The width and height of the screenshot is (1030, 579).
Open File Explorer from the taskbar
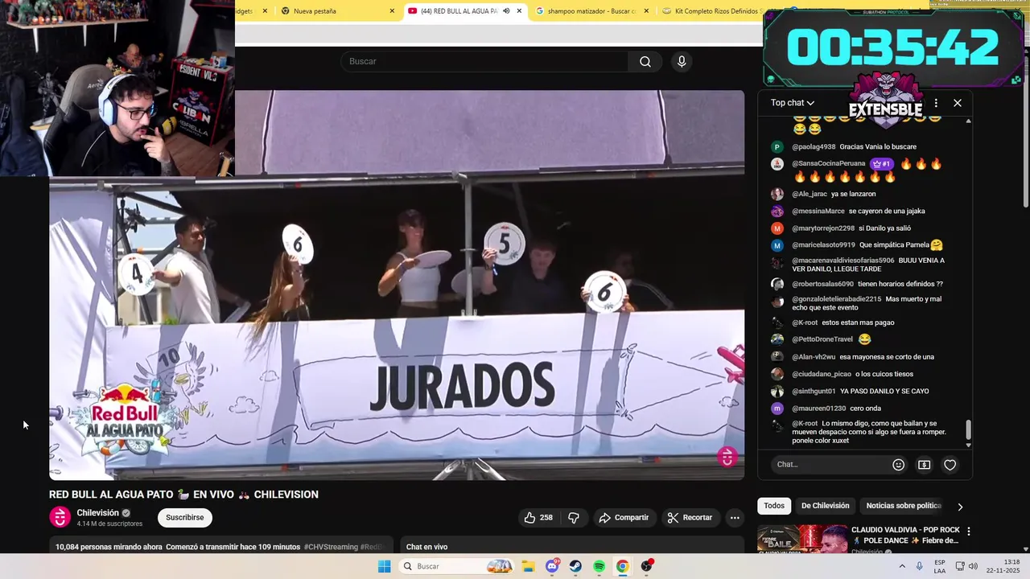click(528, 566)
